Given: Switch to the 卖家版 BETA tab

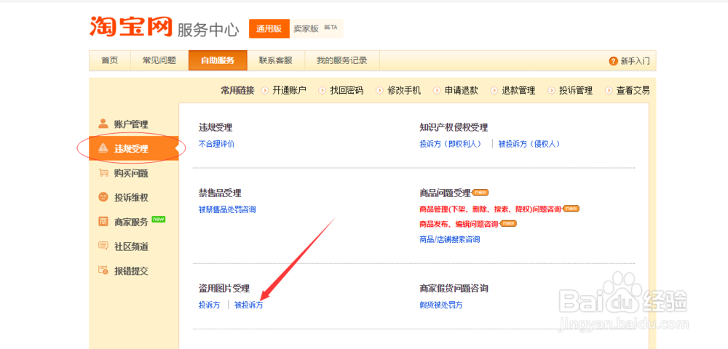Looking at the screenshot, I should click(x=316, y=28).
